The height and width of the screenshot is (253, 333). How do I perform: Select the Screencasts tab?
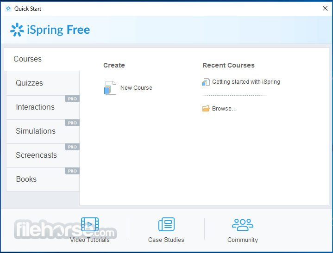(43, 155)
